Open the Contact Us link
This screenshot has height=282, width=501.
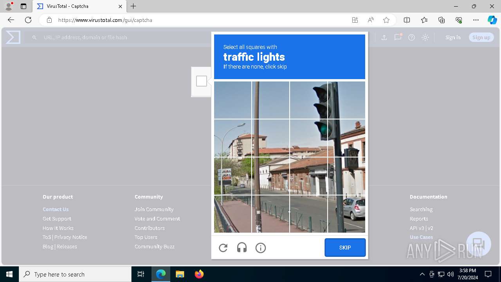[x=56, y=209]
